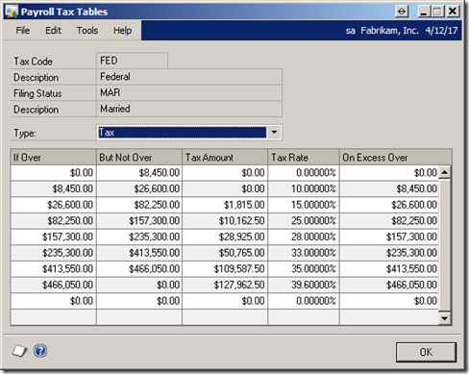Click the $28,925.00 tax amount cell
Screen dimensions: 469x374
[225, 237]
